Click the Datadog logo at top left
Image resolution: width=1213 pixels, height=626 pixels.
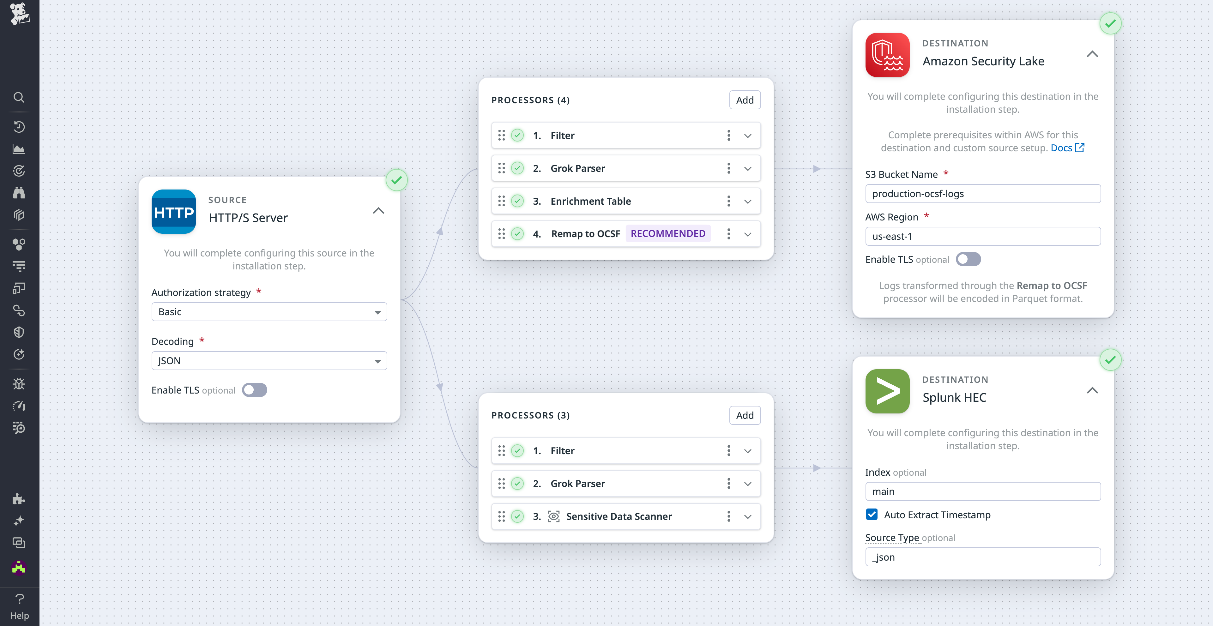(19, 14)
